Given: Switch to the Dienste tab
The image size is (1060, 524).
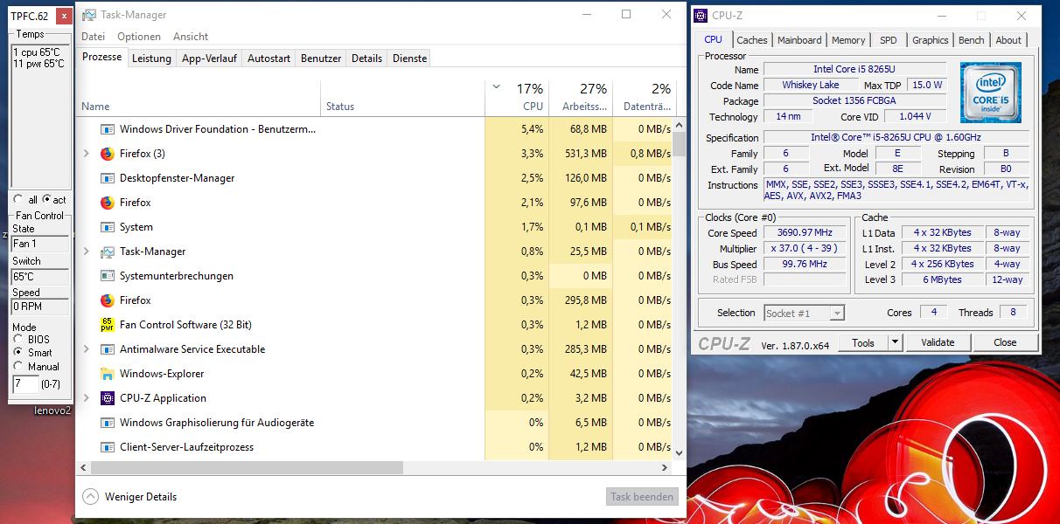Looking at the screenshot, I should click(409, 59).
